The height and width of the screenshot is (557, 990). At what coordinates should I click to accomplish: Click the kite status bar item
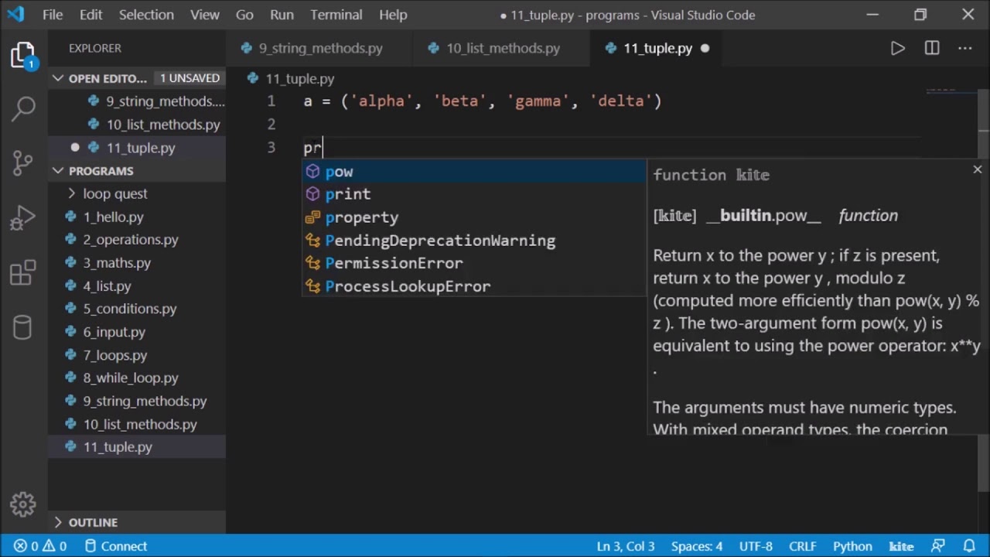[x=901, y=546]
